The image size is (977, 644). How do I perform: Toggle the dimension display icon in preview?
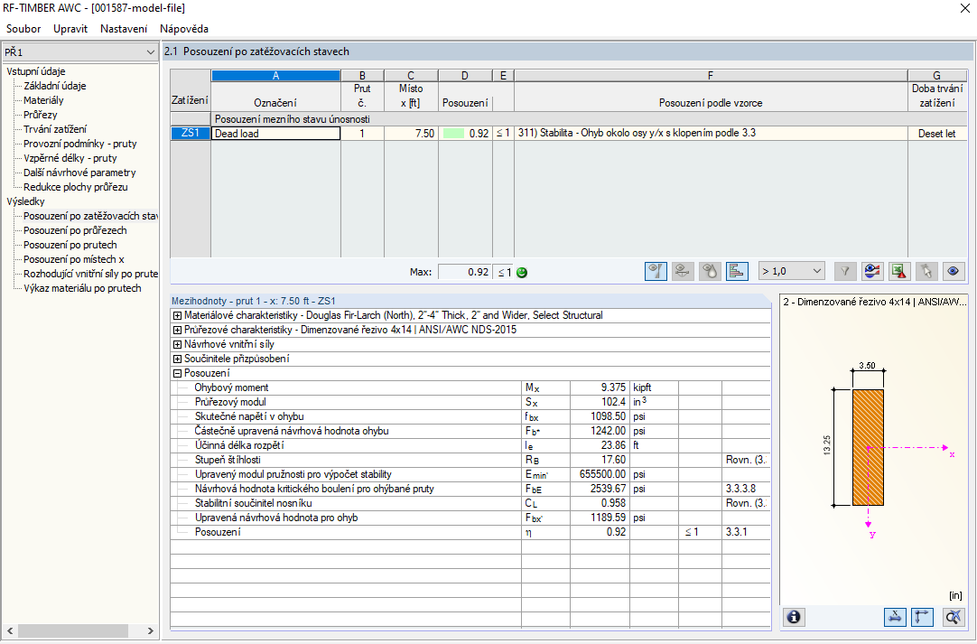895,617
